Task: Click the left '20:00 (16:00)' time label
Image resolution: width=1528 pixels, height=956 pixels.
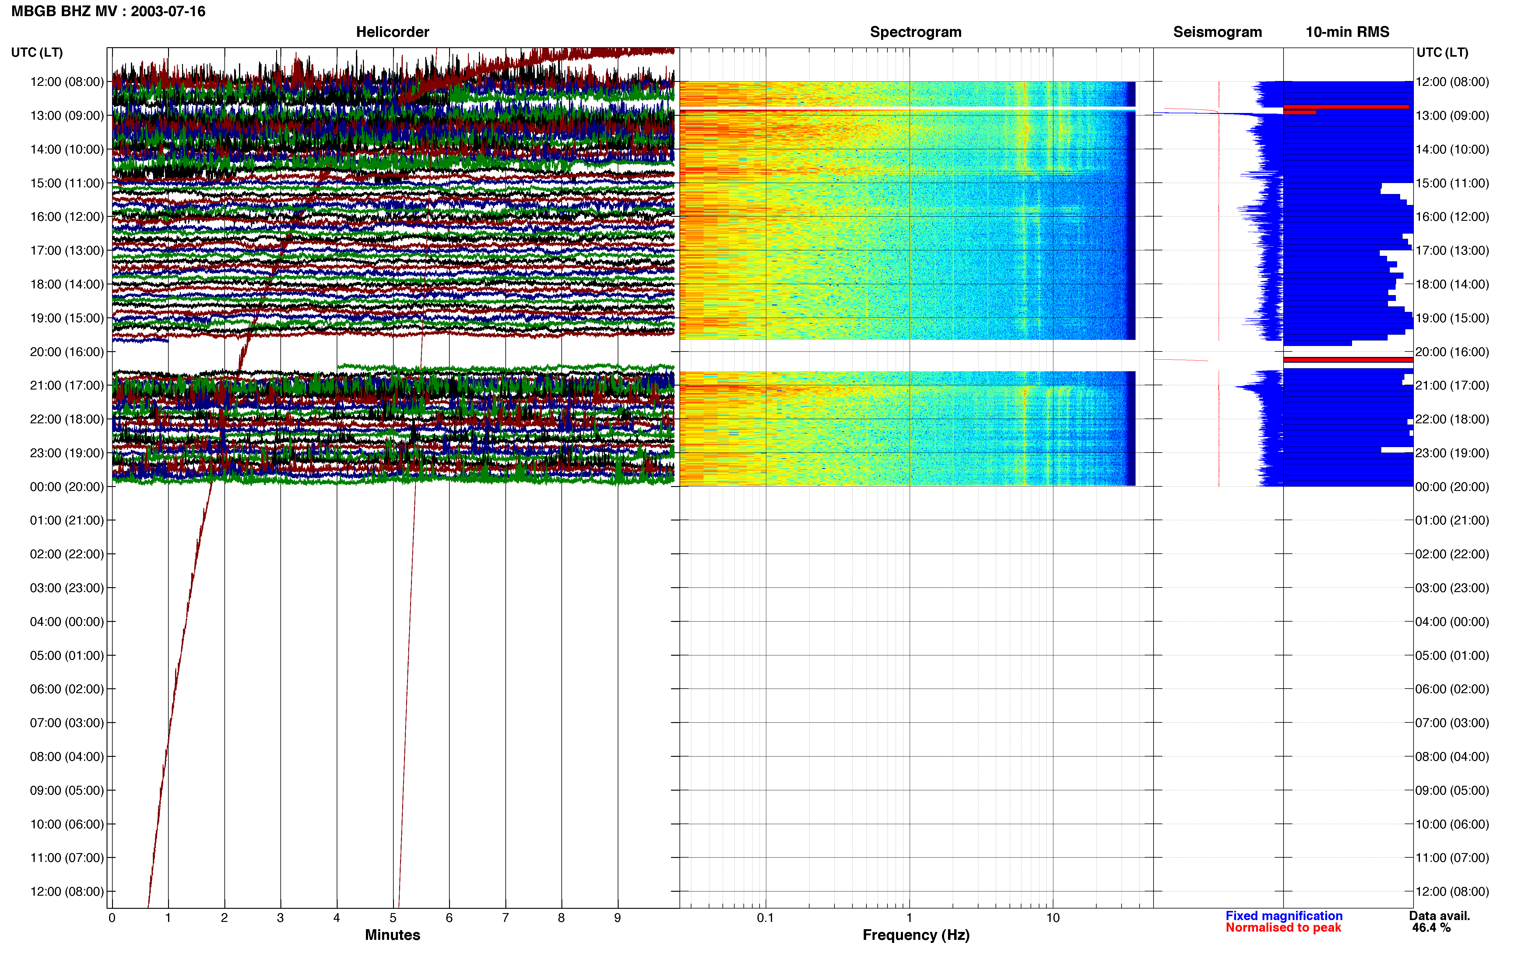Action: point(67,351)
